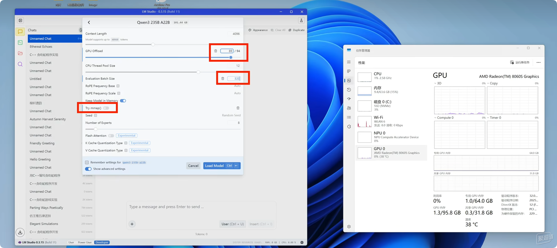The height and width of the screenshot is (248, 557).
Task: Open Users icon in Task Manager
Action: point(349,108)
